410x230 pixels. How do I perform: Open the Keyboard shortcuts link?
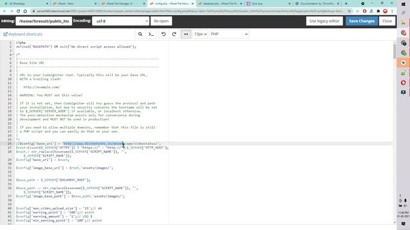(23, 34)
